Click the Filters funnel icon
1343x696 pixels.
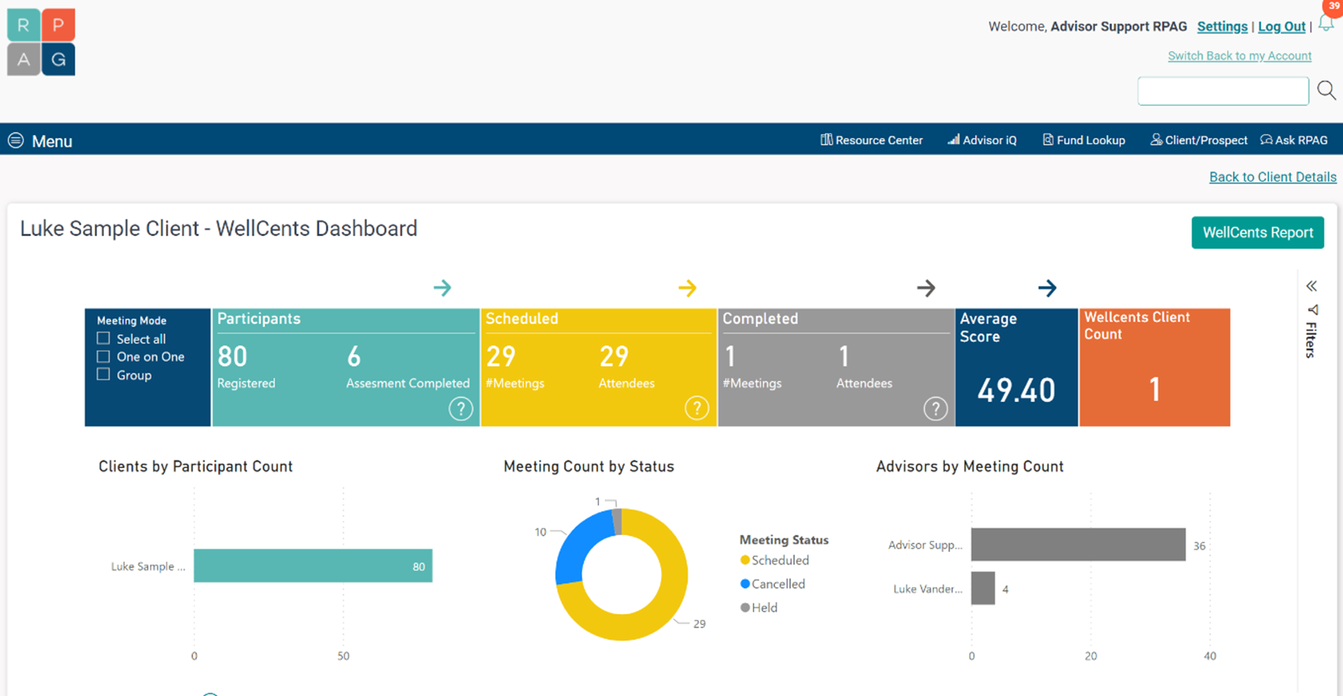point(1312,310)
